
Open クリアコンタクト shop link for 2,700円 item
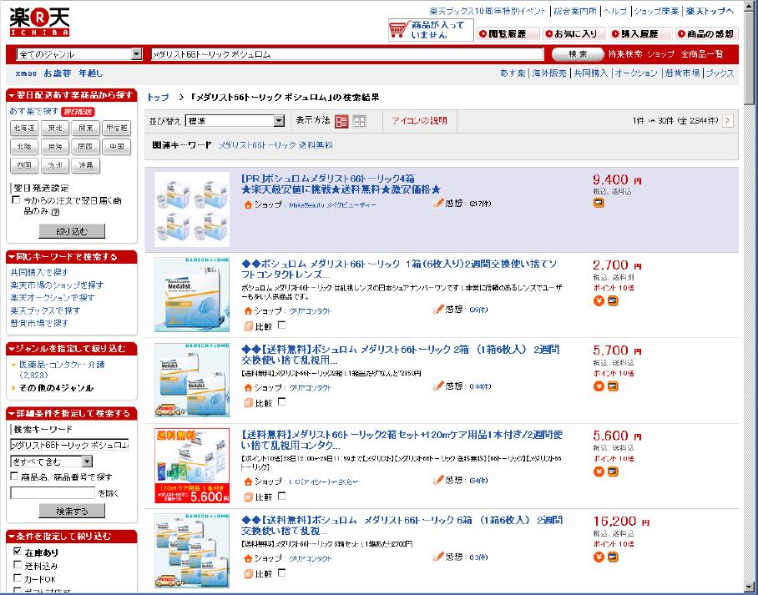[311, 311]
